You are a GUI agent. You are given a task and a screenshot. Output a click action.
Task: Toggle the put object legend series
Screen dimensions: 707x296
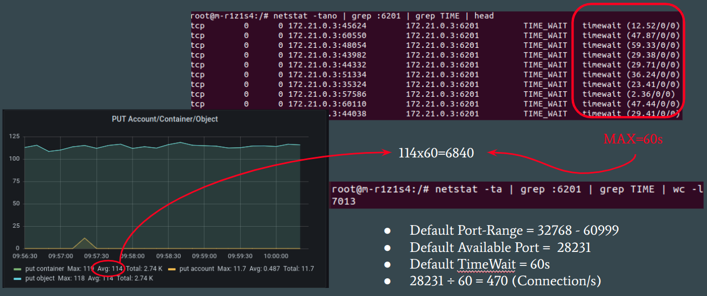click(41, 278)
